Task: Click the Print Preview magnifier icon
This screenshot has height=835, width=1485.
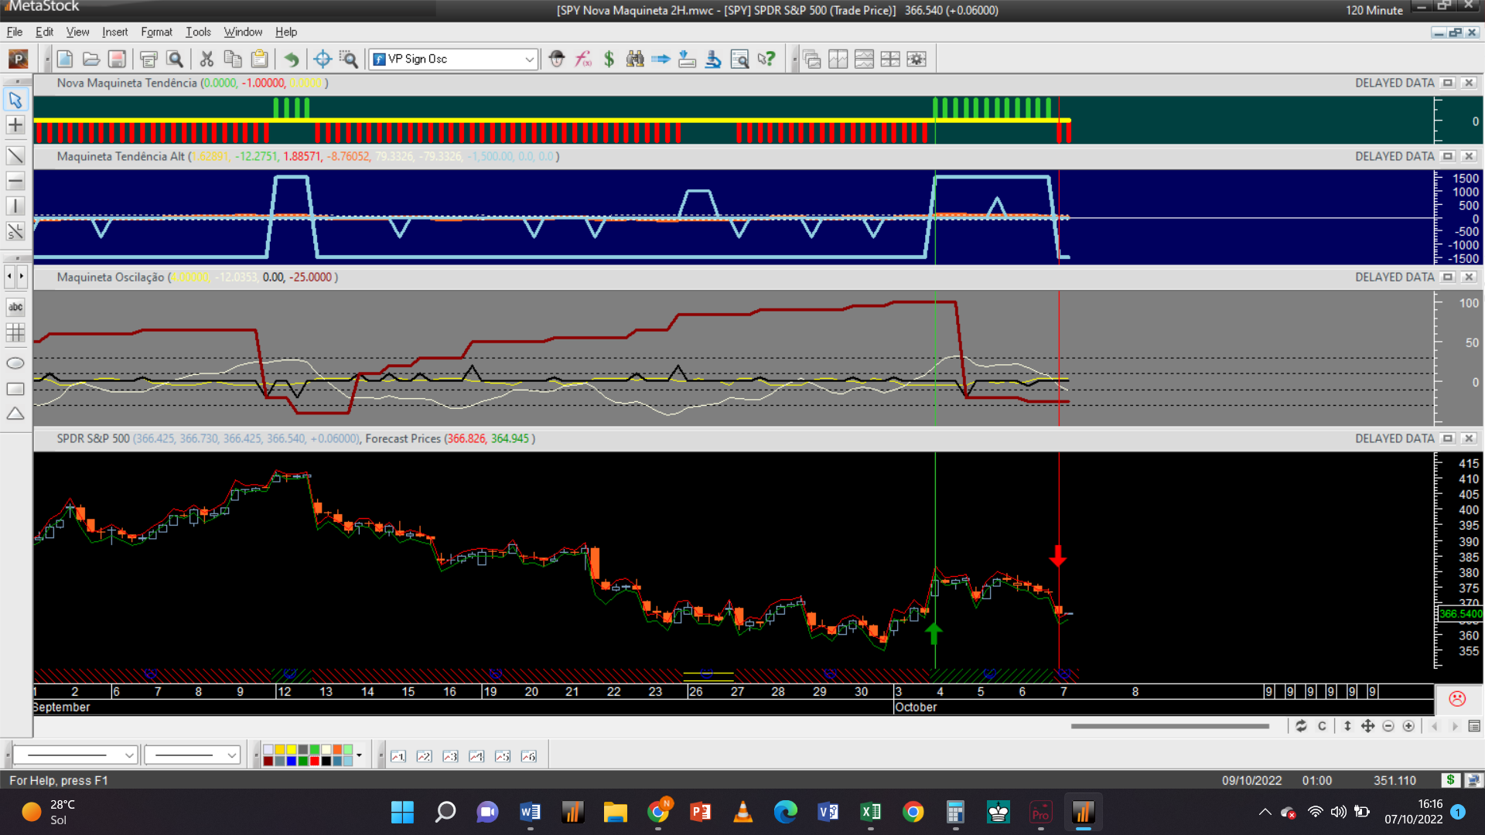Action: (x=175, y=59)
